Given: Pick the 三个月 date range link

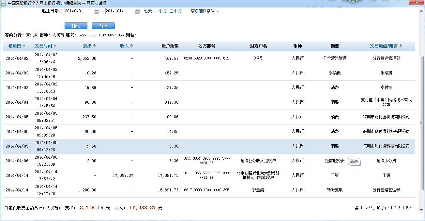Looking at the screenshot, I should click(175, 11).
